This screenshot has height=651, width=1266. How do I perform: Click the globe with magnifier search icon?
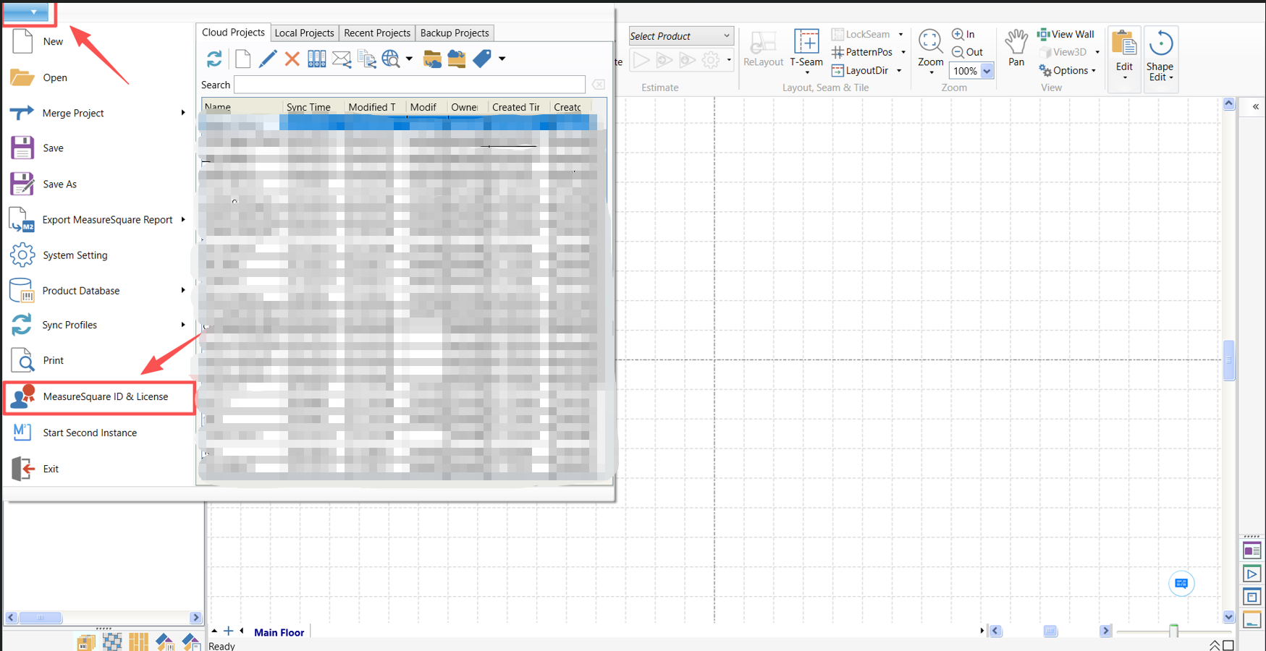pos(391,59)
